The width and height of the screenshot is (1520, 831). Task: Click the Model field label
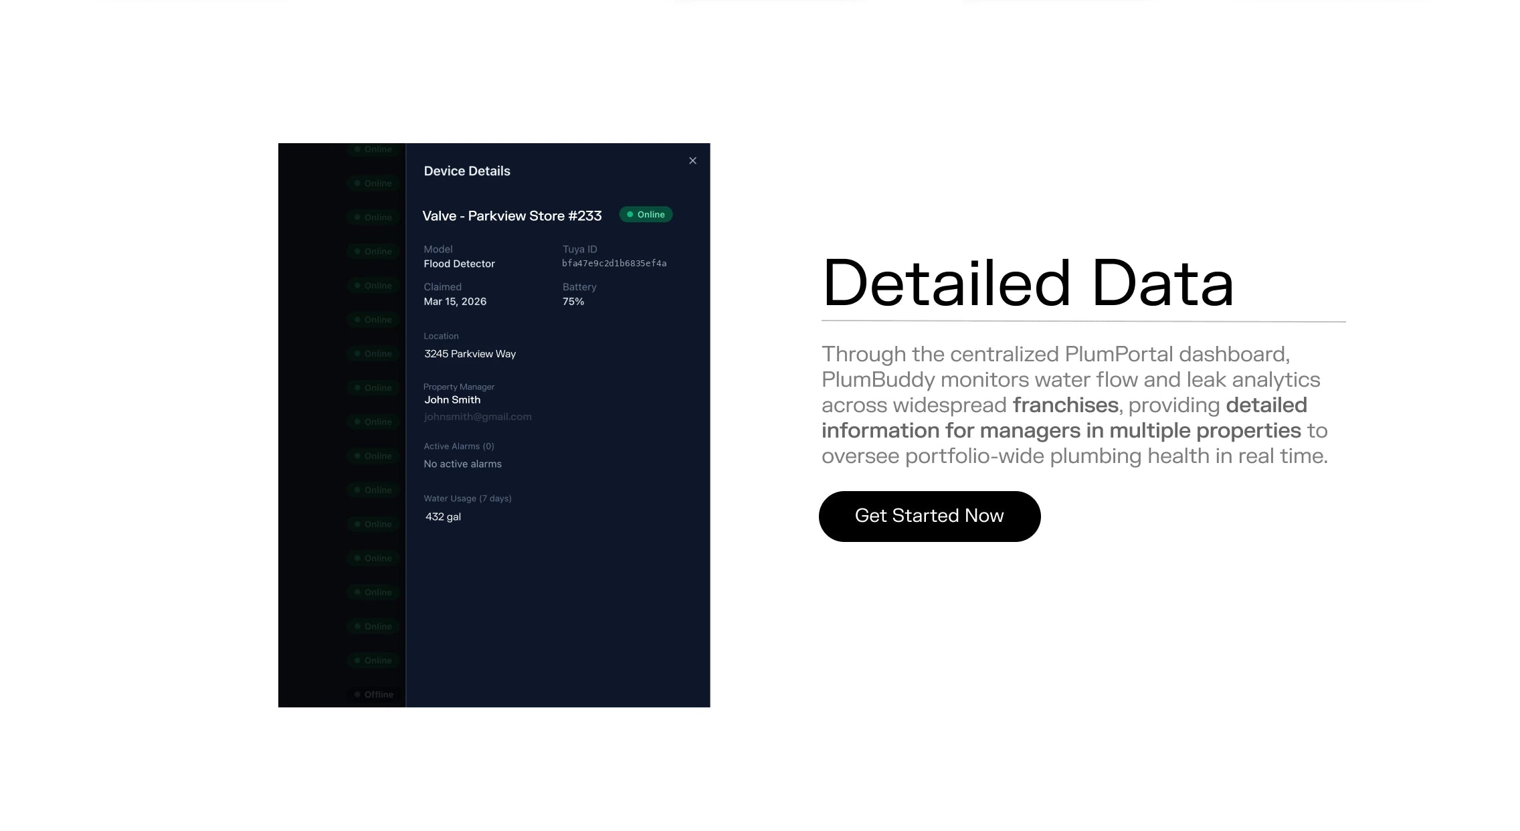pyautogui.click(x=438, y=249)
